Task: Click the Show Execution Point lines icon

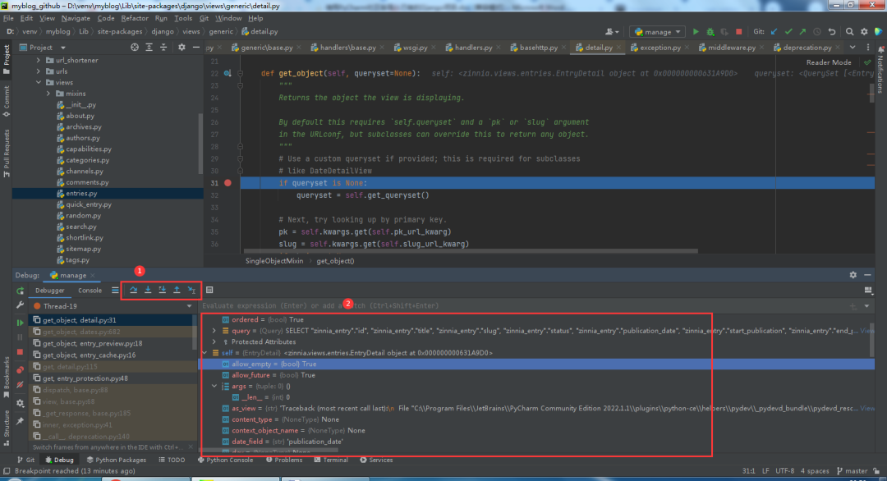Action: click(116, 290)
